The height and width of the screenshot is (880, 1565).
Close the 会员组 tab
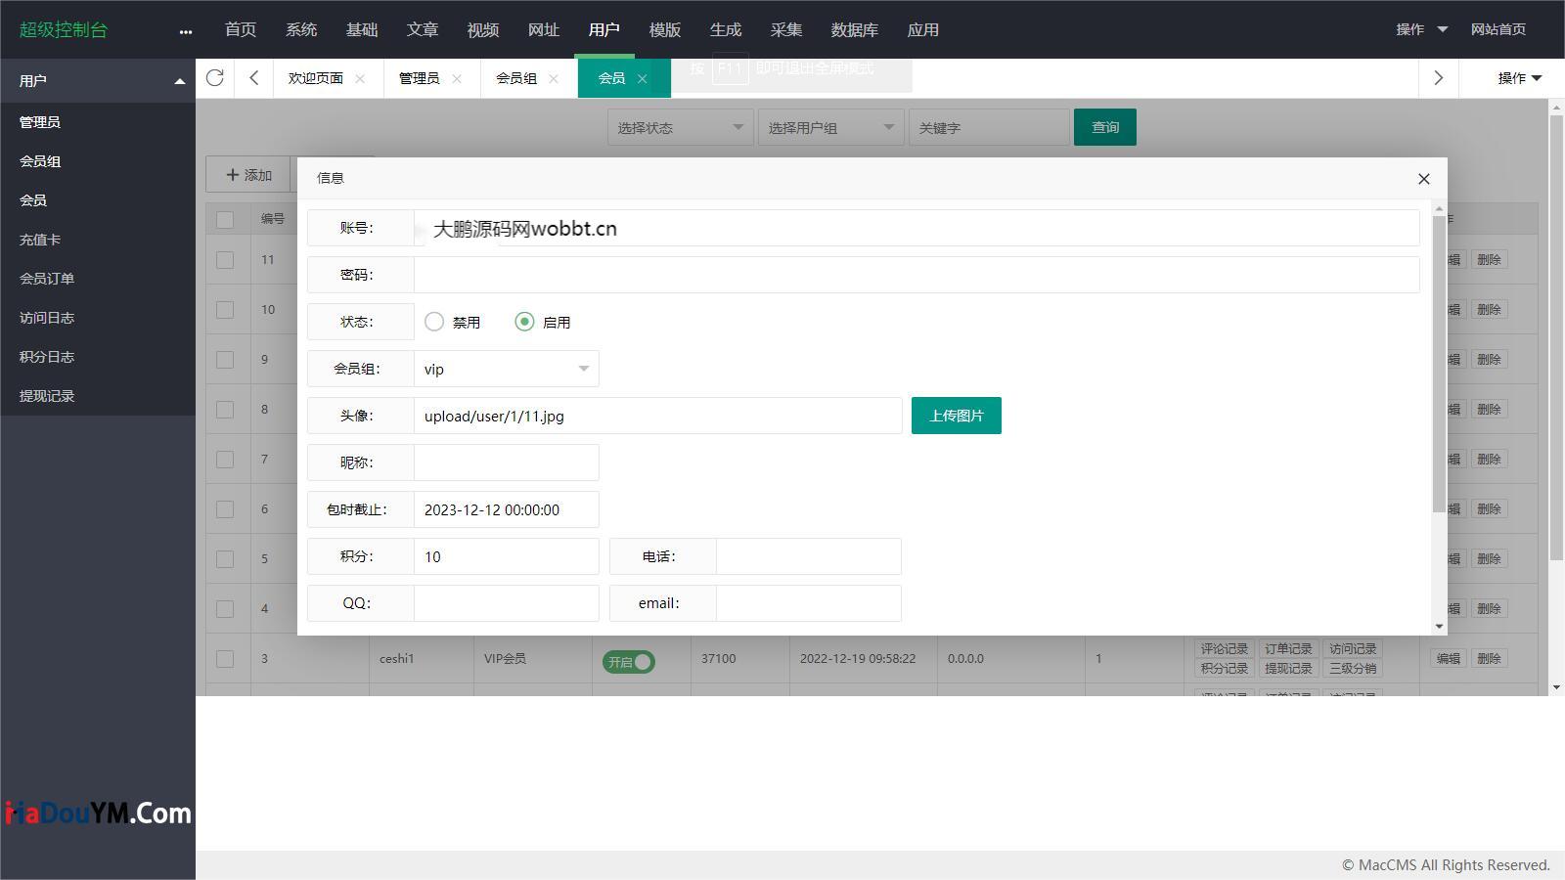tap(554, 79)
